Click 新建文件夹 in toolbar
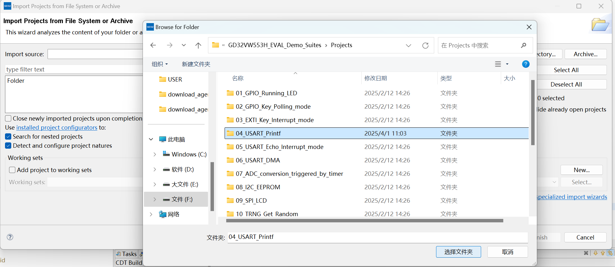 click(x=196, y=64)
